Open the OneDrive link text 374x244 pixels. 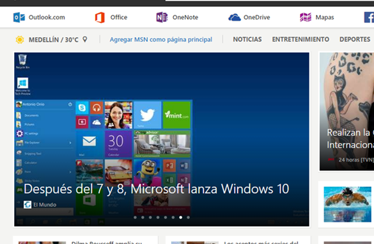click(257, 18)
